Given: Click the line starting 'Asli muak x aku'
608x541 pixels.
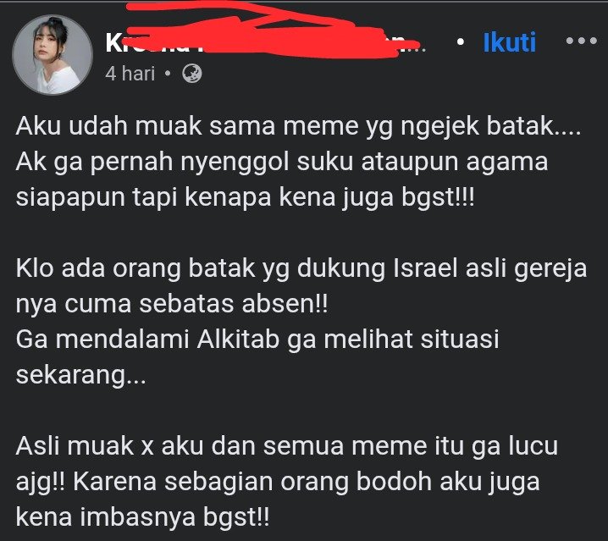Looking at the screenshot, I should click(x=287, y=446).
